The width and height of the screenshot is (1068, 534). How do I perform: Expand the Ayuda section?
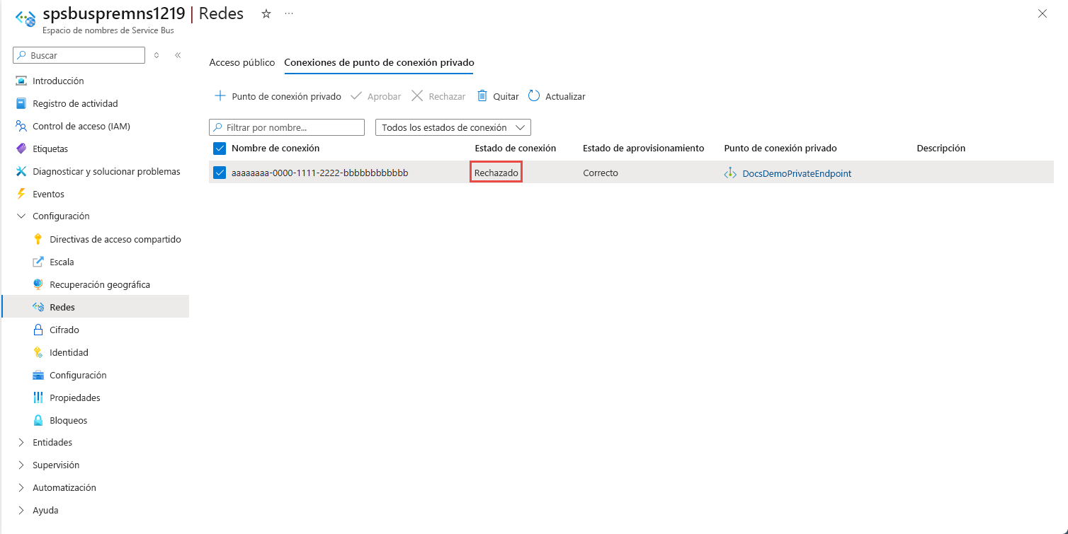(x=21, y=510)
